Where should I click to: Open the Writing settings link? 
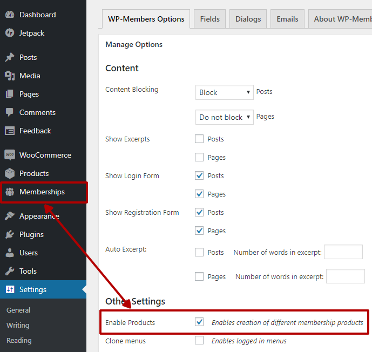pyautogui.click(x=18, y=326)
